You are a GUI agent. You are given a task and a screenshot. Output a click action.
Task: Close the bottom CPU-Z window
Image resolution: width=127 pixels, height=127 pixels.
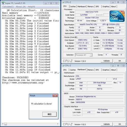pyautogui.click(x=123, y=66)
